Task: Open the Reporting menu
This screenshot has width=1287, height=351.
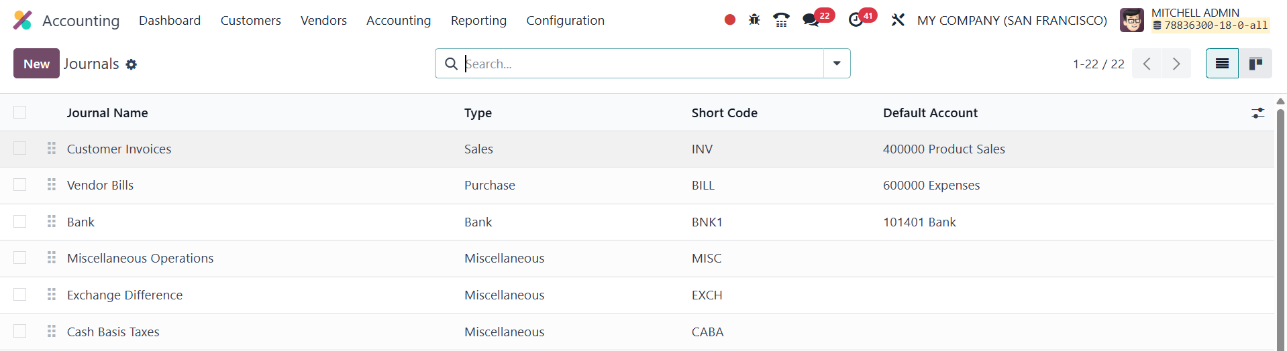Action: 478,20
